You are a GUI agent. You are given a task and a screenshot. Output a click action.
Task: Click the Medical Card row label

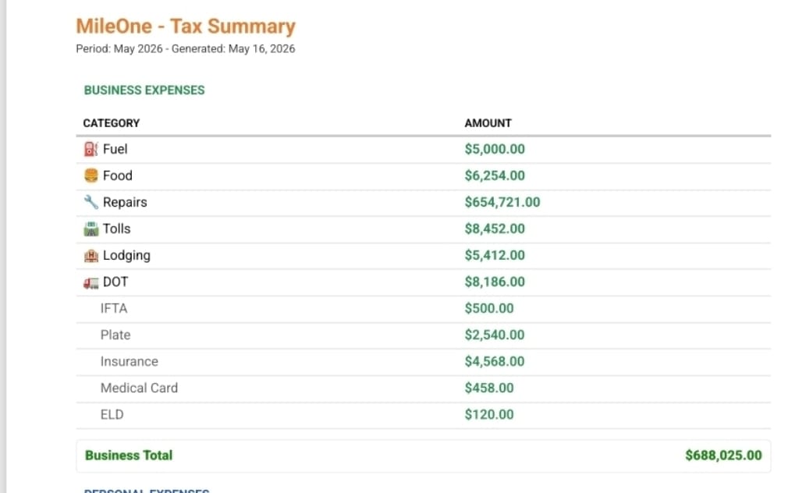tap(139, 388)
